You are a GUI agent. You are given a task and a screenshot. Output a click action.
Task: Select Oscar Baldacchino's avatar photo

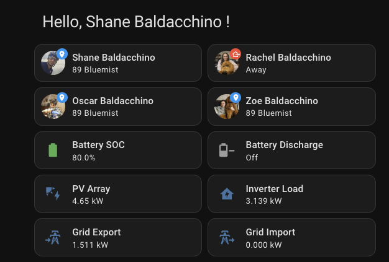coord(51,108)
